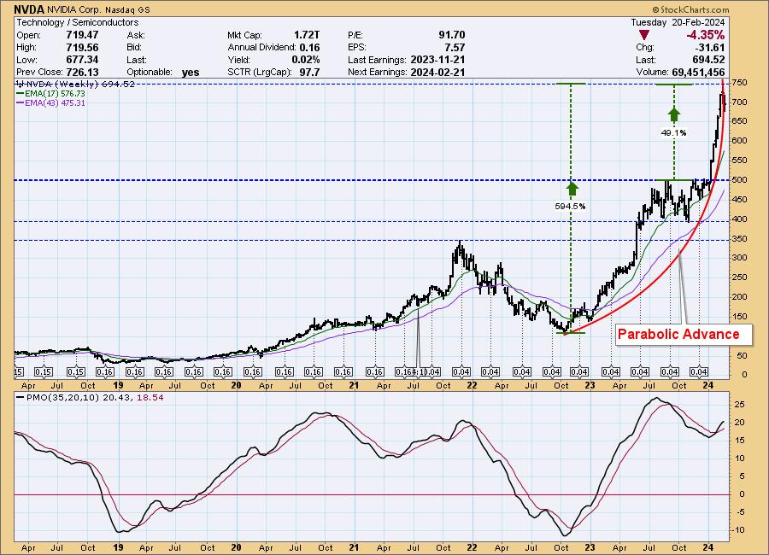Click the red down-triangle change indicator
The image size is (769, 555).
coord(644,35)
